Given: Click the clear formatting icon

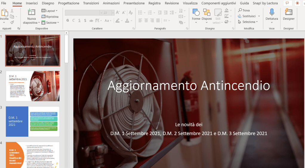Looking at the screenshot, I should tap(131, 13).
